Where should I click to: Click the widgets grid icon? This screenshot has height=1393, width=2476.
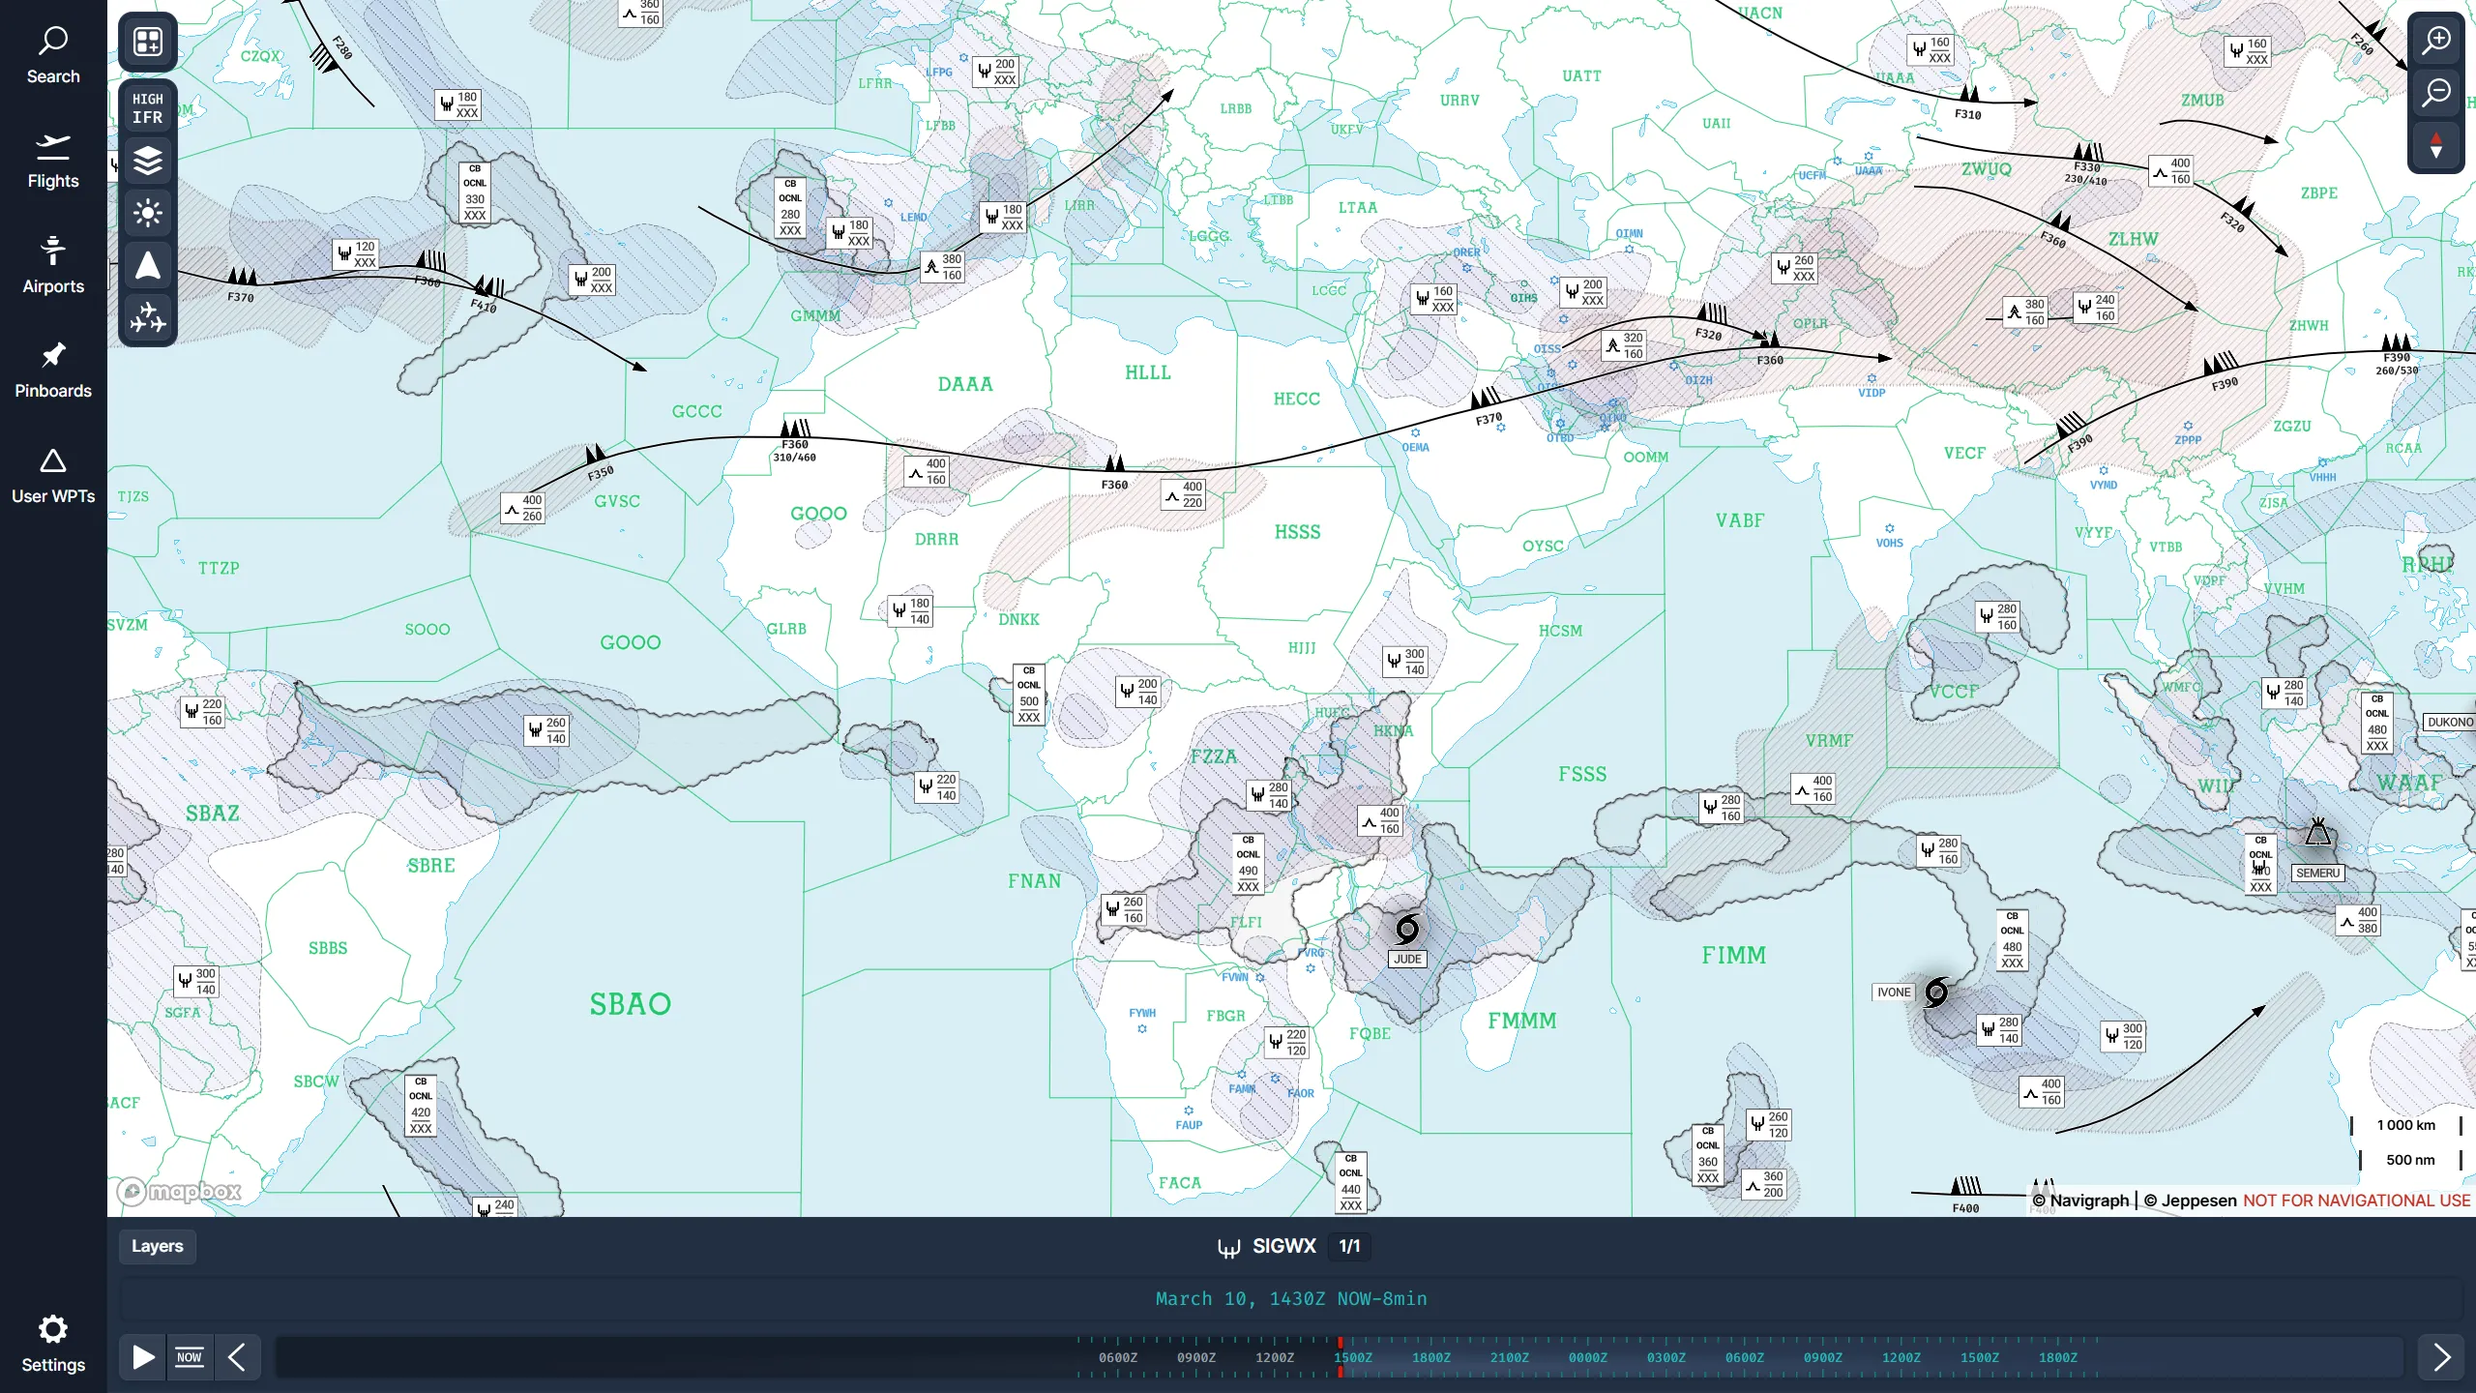147,42
